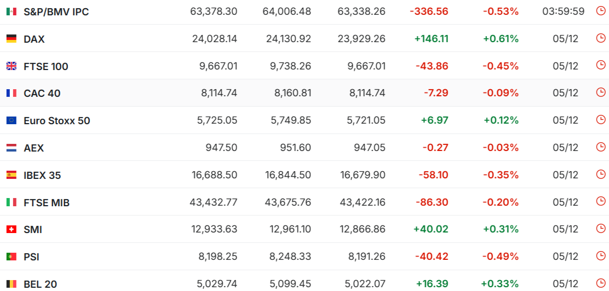Open the PSI index link
This screenshot has width=609, height=291.
[31, 257]
